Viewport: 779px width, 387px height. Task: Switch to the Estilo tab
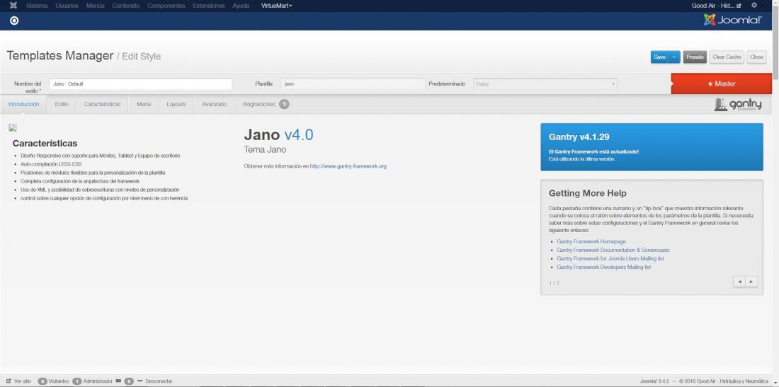(62, 104)
